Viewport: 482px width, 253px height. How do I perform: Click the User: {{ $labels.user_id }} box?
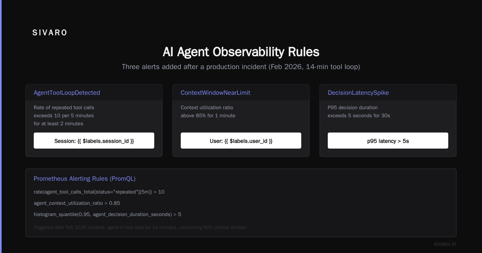241,141
